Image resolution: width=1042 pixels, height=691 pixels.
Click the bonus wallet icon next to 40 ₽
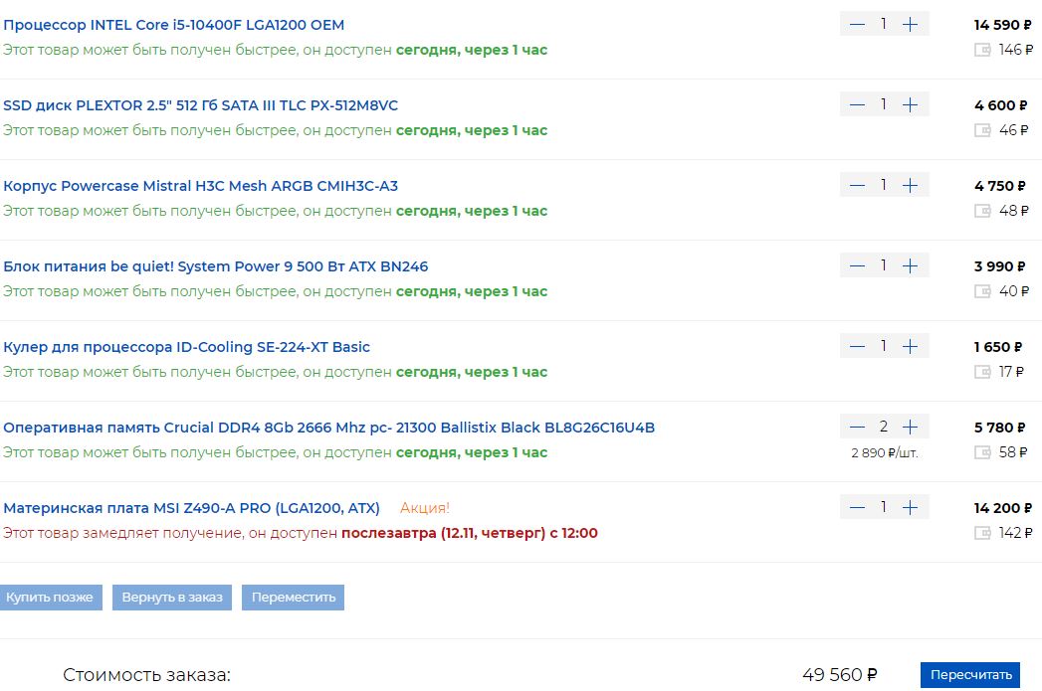click(x=982, y=291)
